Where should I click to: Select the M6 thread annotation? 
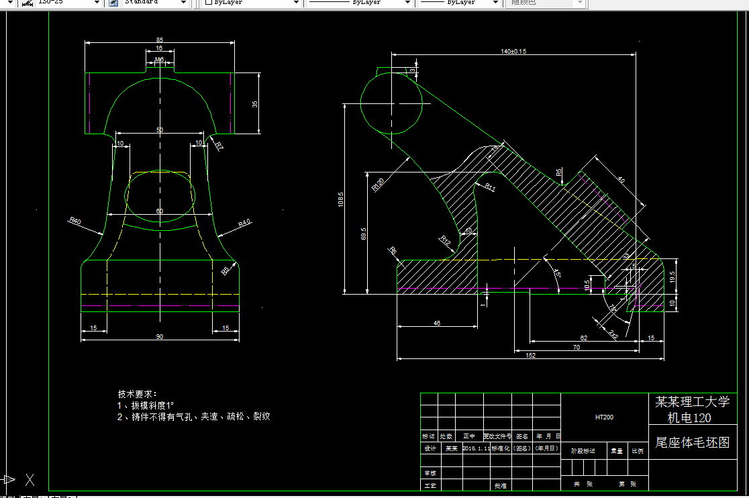tap(160, 60)
